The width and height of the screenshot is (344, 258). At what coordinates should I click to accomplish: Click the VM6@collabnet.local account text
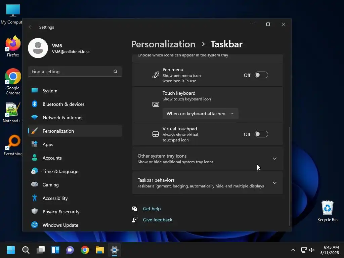(x=71, y=52)
